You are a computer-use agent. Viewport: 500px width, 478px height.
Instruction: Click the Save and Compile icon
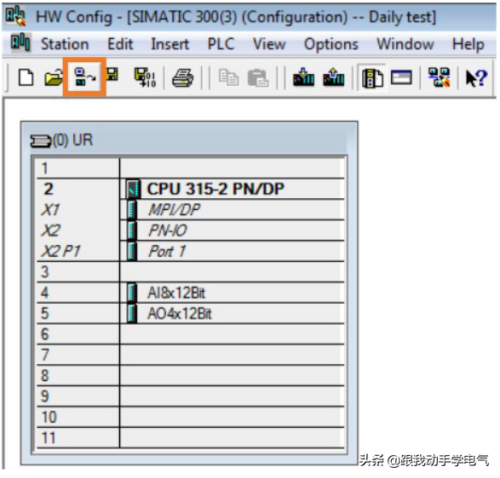click(145, 77)
